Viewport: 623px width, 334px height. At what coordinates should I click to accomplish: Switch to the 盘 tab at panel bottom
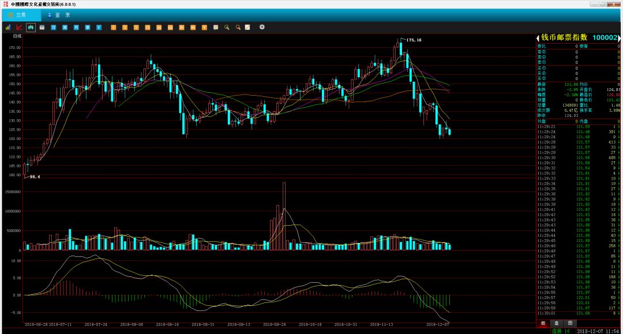[556, 323]
